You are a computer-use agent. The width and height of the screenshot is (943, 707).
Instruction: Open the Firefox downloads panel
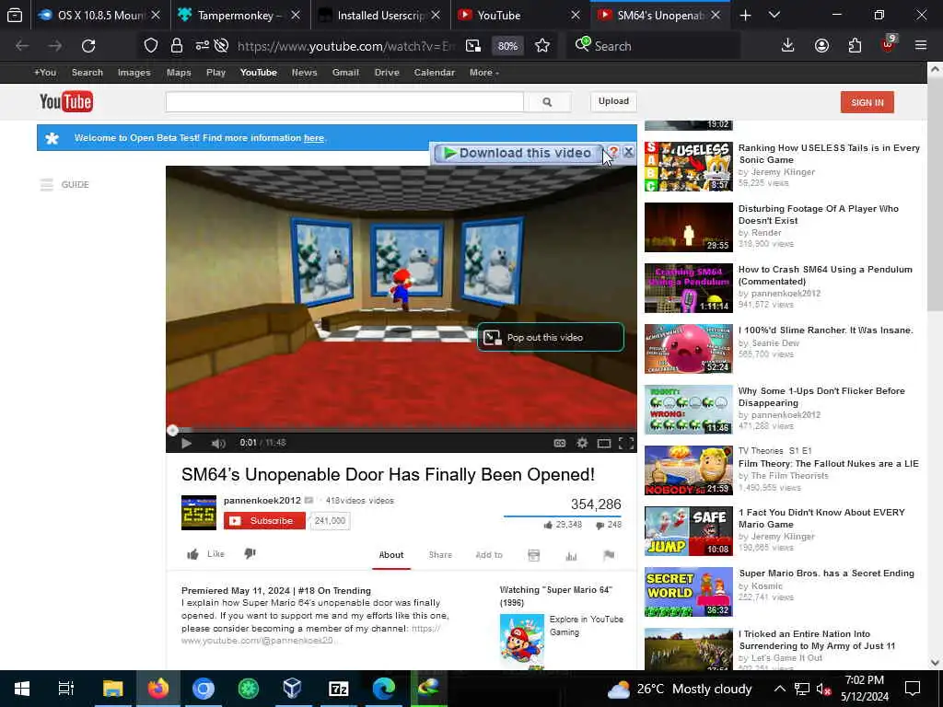point(787,46)
